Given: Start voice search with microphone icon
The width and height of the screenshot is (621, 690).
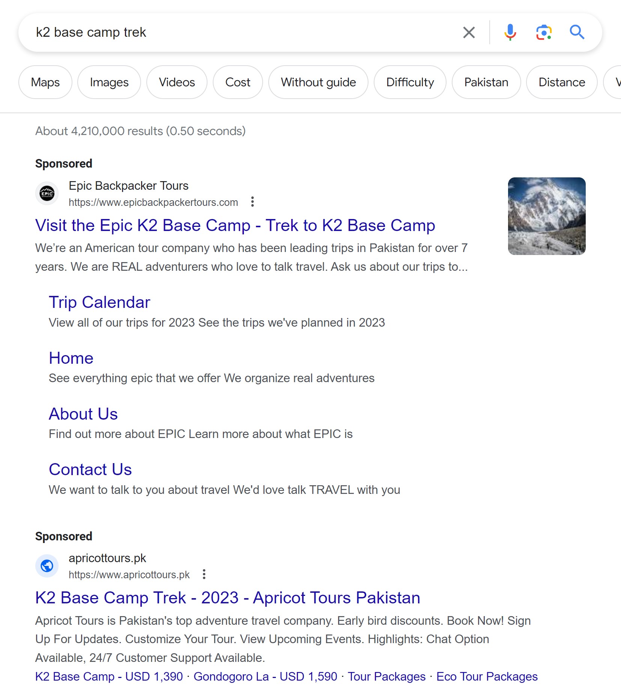Looking at the screenshot, I should 510,33.
